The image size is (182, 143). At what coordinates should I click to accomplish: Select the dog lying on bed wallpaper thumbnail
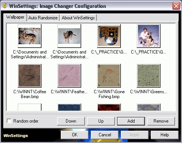click(30, 36)
